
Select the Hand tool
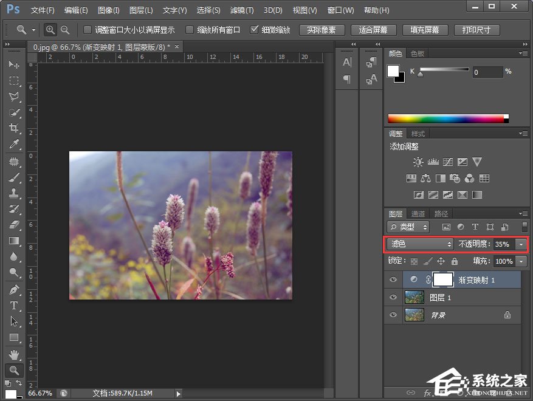[x=13, y=354]
